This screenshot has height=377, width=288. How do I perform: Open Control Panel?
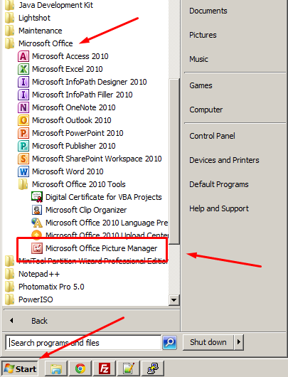click(x=212, y=136)
